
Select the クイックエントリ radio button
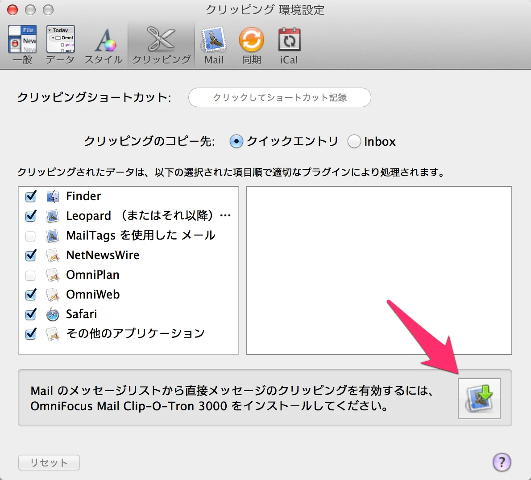pyautogui.click(x=236, y=141)
